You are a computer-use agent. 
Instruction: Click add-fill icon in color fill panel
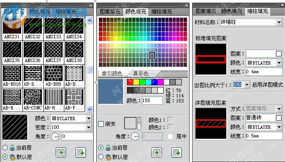(x=157, y=153)
